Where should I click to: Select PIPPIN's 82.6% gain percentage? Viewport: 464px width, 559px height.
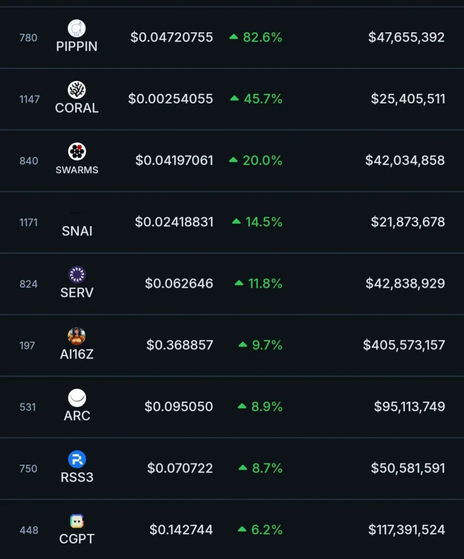(262, 38)
